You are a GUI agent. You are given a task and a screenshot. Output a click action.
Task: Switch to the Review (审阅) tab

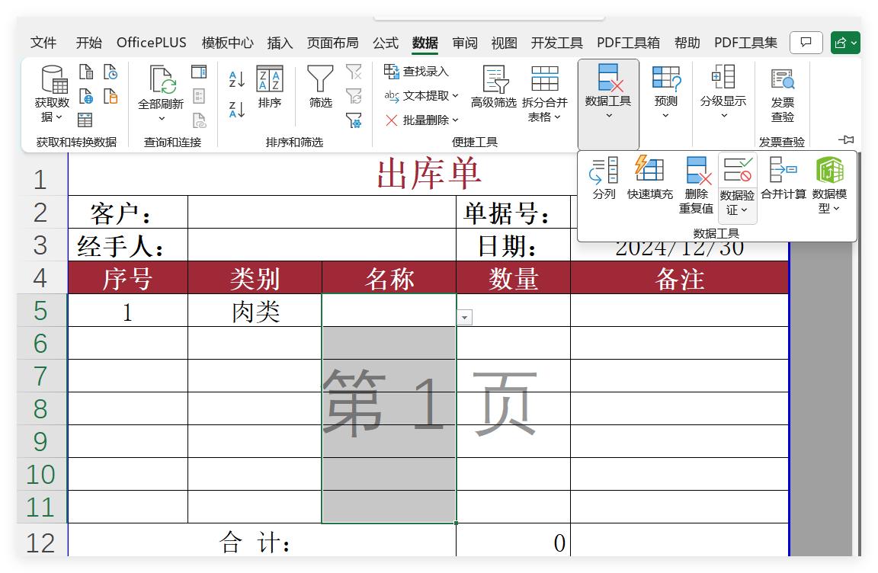tap(465, 43)
